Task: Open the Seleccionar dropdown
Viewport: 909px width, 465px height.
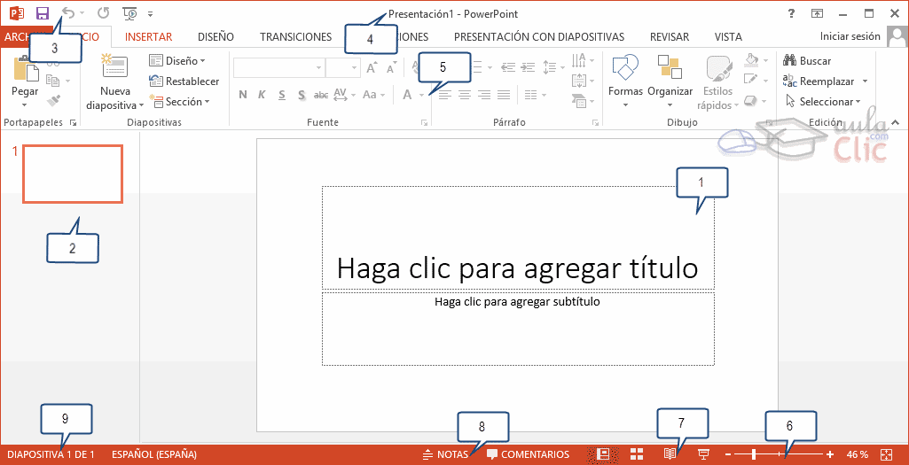Action: click(825, 102)
